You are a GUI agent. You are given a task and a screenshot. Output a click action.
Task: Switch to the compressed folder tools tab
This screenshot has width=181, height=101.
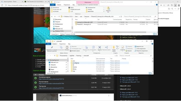[88, 5]
